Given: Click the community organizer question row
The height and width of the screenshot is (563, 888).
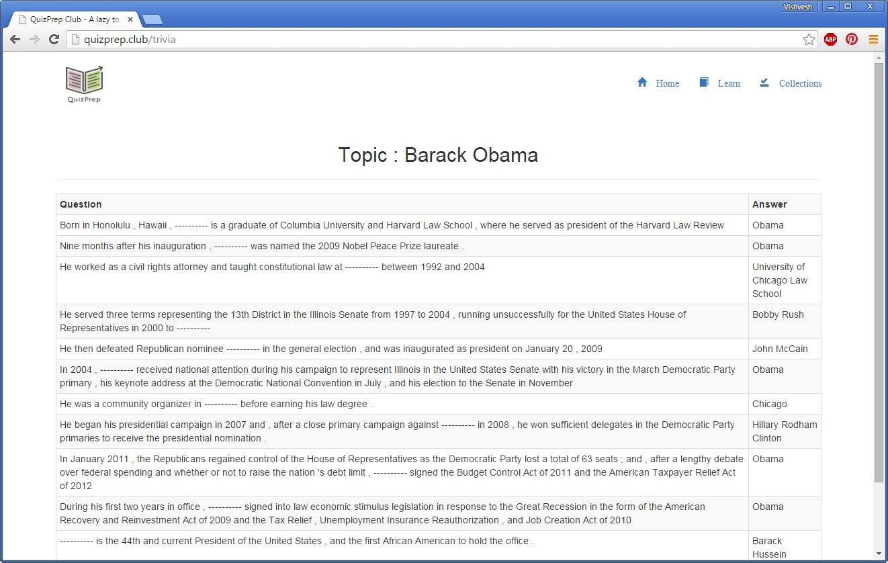Looking at the screenshot, I should click(x=402, y=404).
